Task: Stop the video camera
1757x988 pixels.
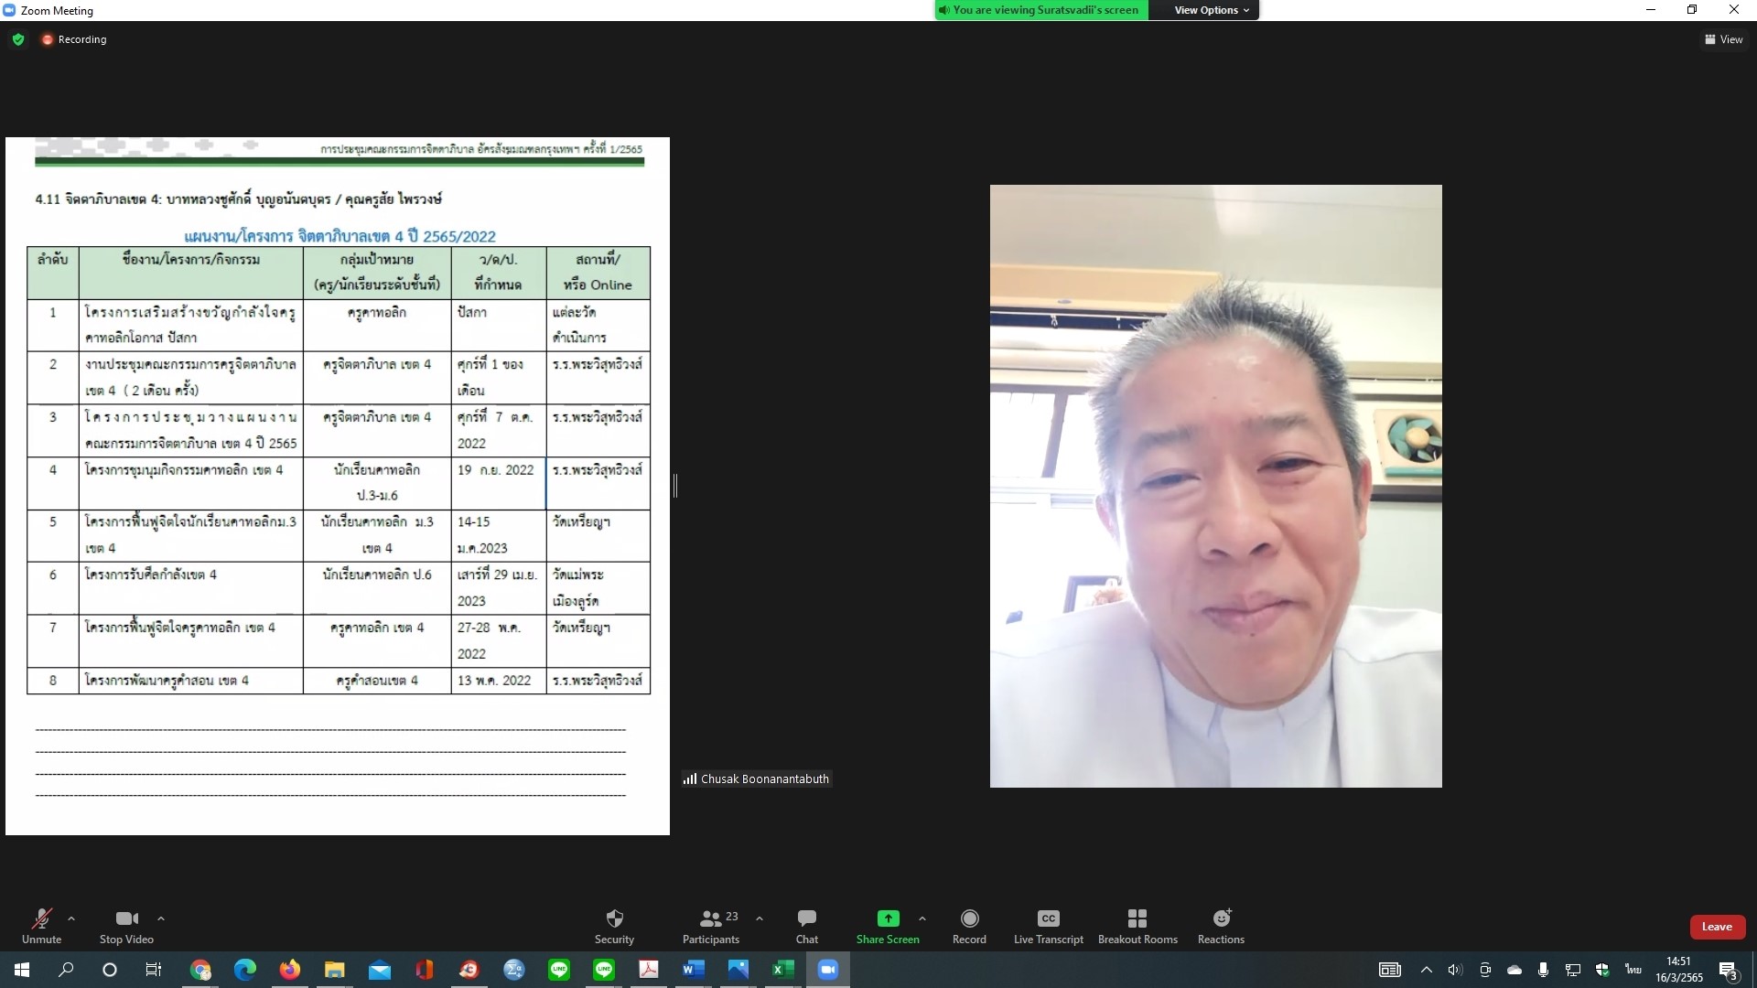Action: [x=126, y=926]
